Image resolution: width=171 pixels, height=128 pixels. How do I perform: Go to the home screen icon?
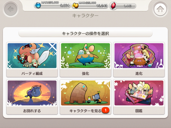160,9
